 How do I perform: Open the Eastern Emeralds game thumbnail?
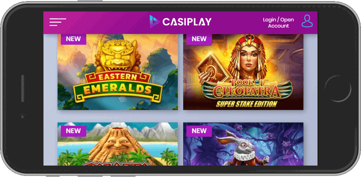tap(118, 72)
